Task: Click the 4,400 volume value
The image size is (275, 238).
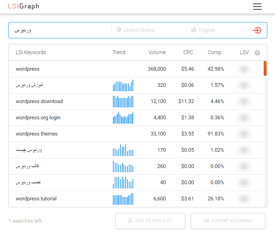Action: (160, 118)
